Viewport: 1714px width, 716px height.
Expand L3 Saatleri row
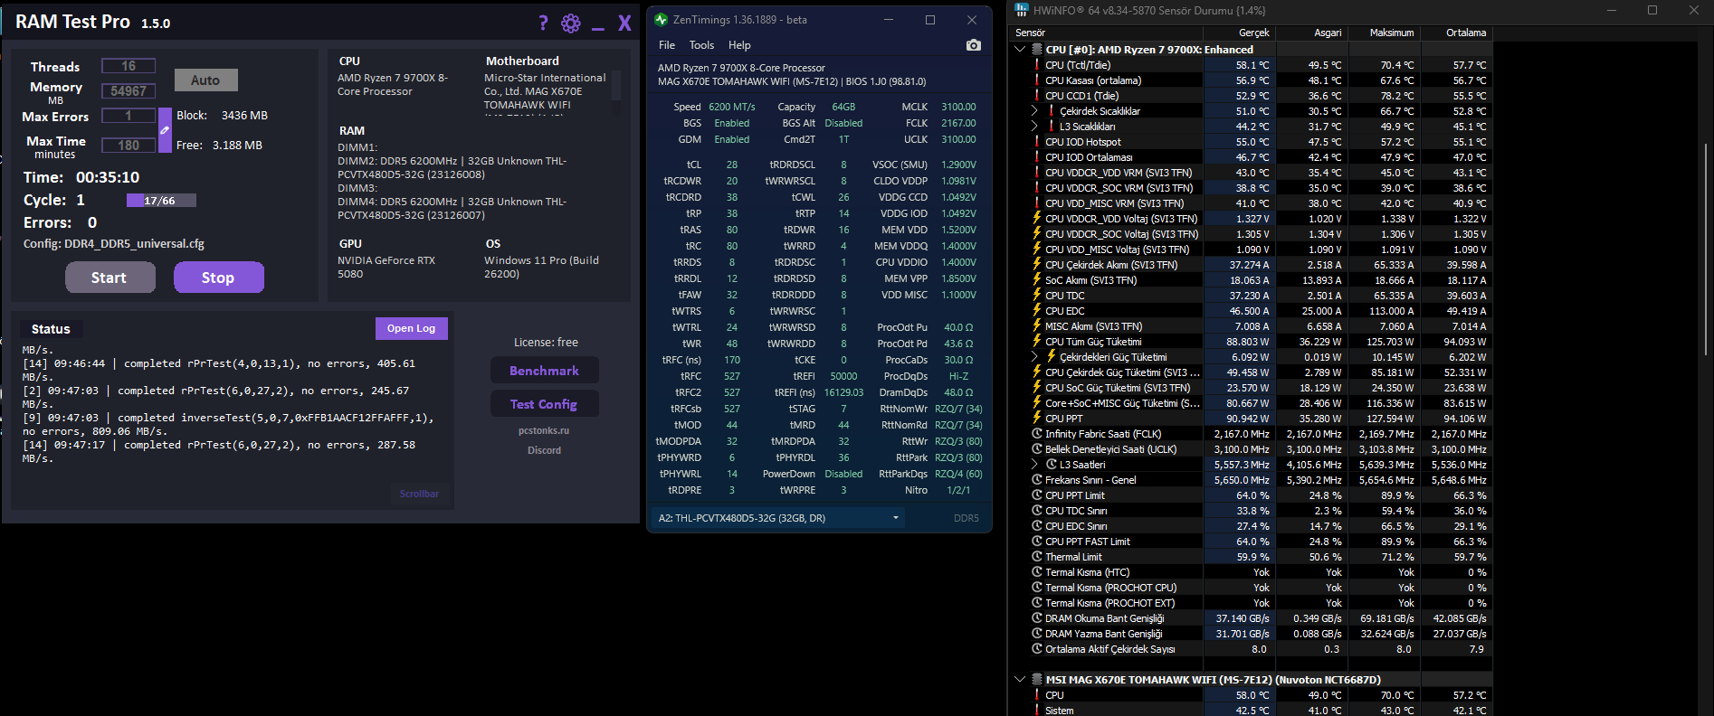click(x=1034, y=465)
